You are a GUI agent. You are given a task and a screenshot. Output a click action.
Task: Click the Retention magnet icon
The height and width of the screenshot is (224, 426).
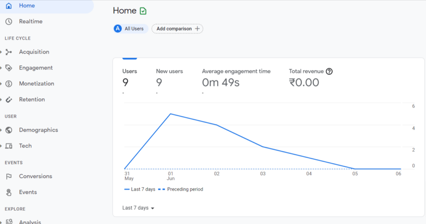[x=9, y=100]
